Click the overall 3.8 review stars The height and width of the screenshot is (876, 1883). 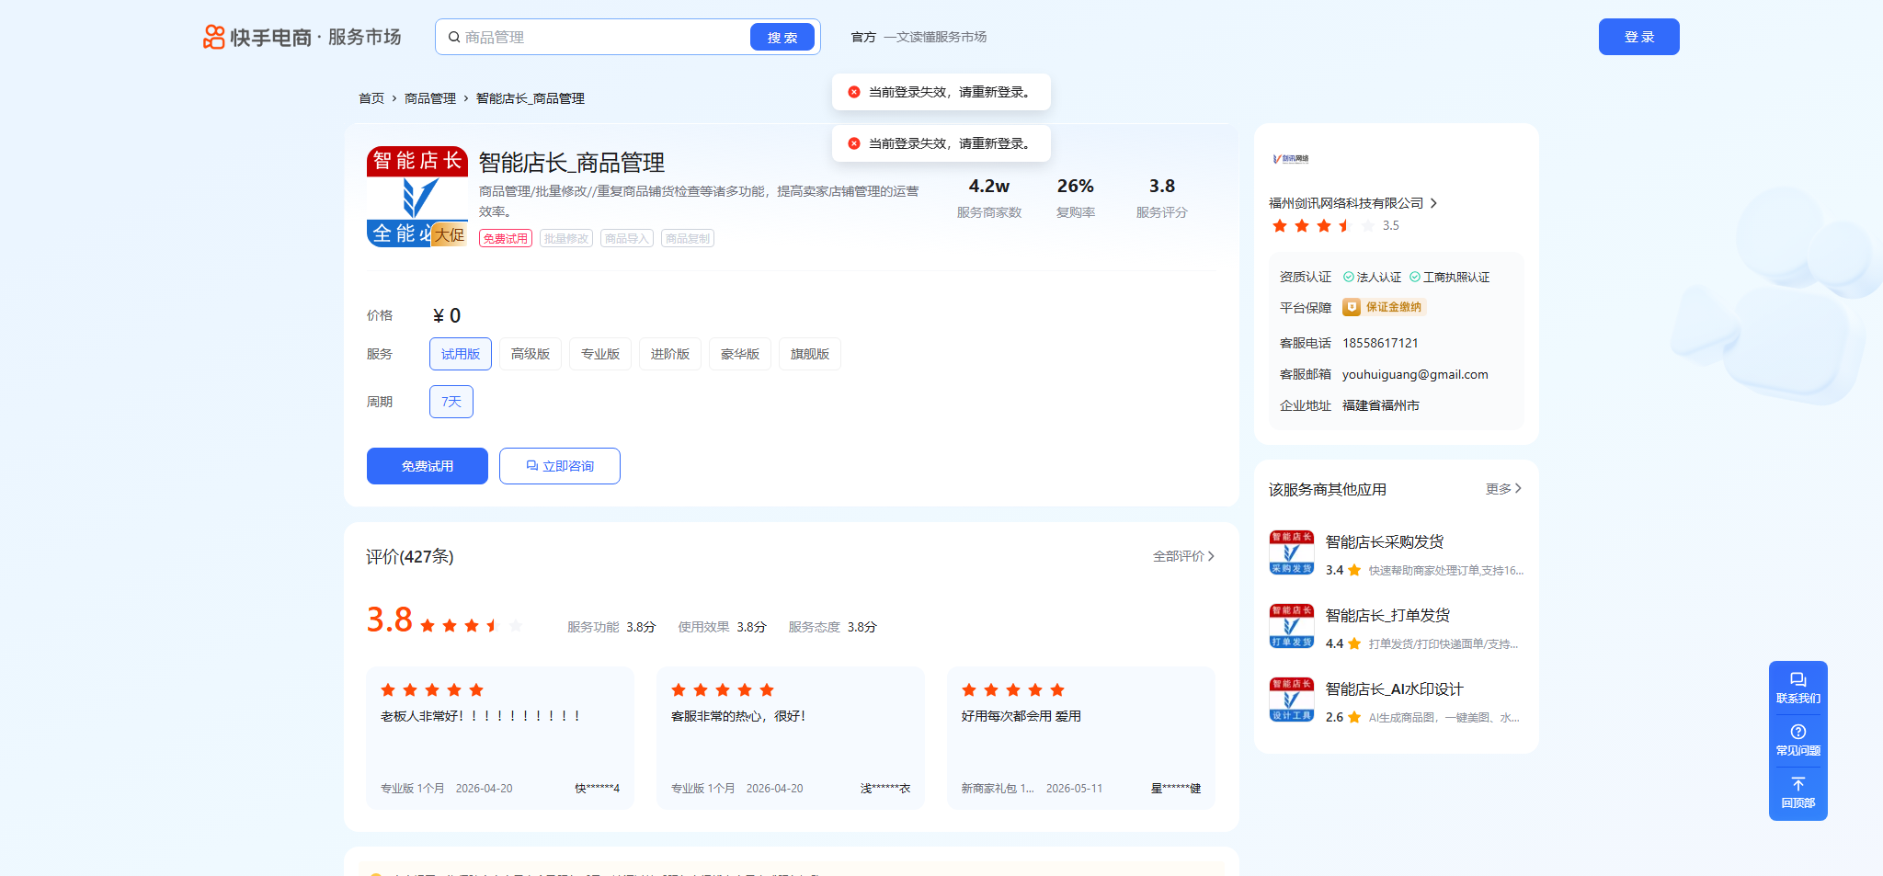click(x=472, y=626)
